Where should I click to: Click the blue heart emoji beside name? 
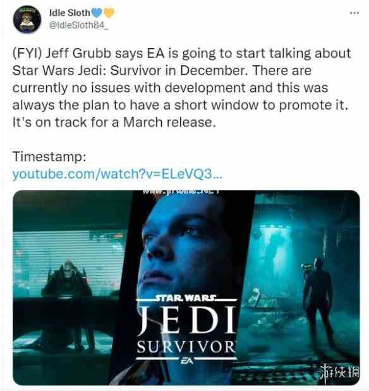click(x=97, y=13)
